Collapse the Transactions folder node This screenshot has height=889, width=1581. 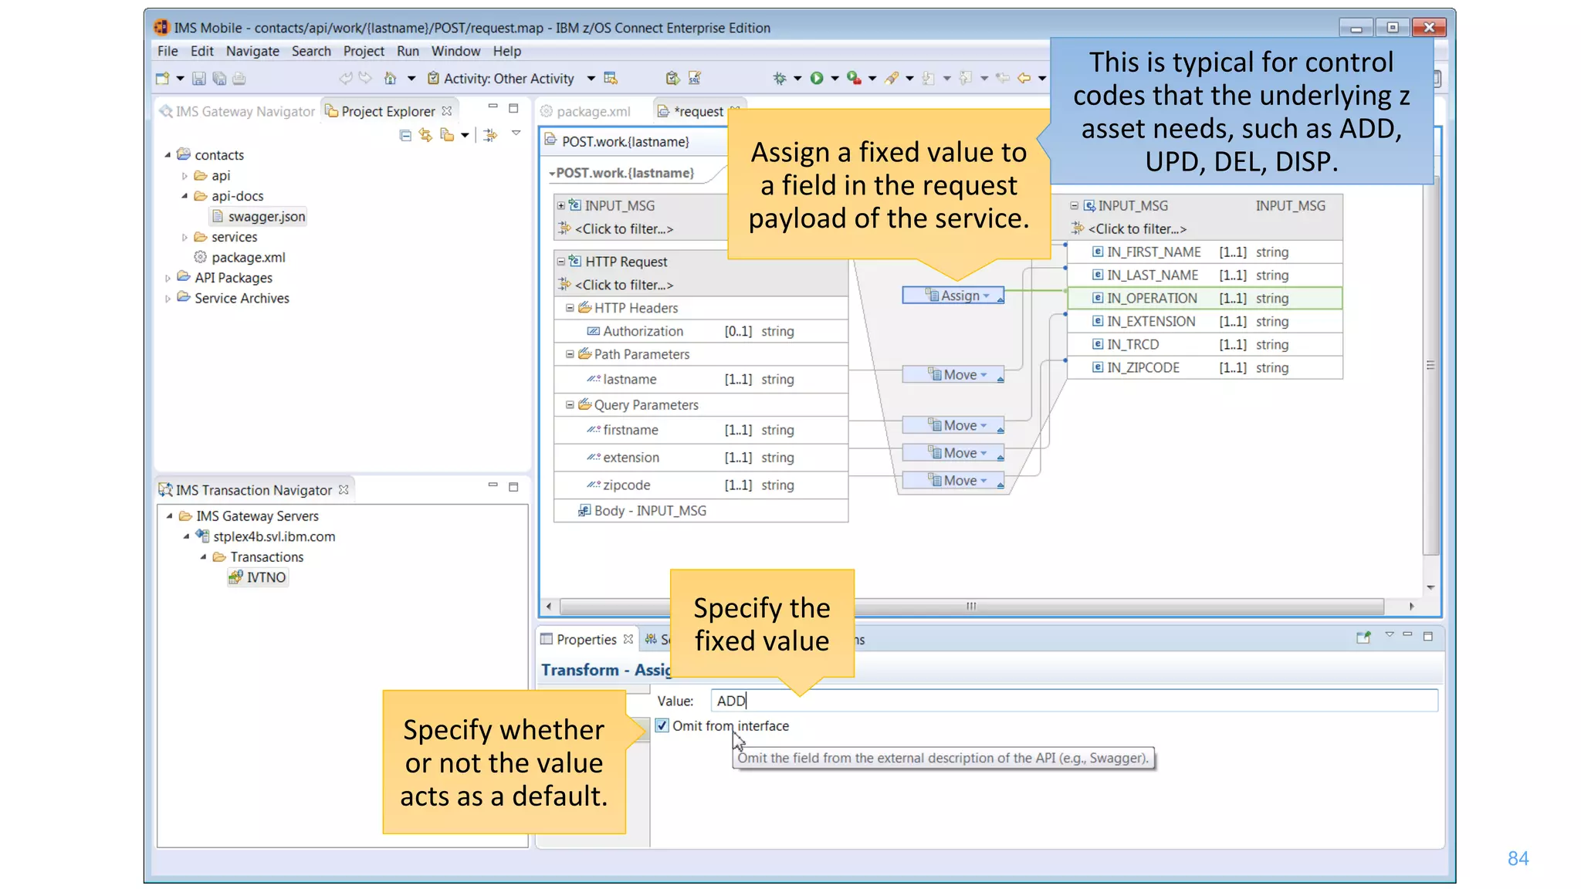pos(203,557)
